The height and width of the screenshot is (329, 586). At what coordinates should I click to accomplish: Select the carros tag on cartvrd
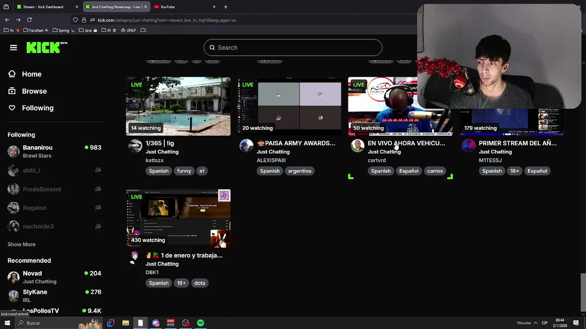point(435,171)
